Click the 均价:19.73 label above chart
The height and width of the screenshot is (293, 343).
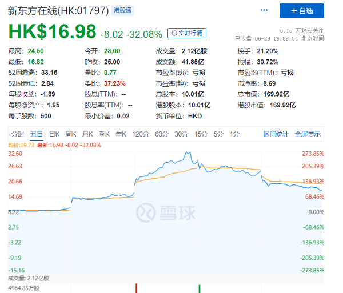(21, 145)
